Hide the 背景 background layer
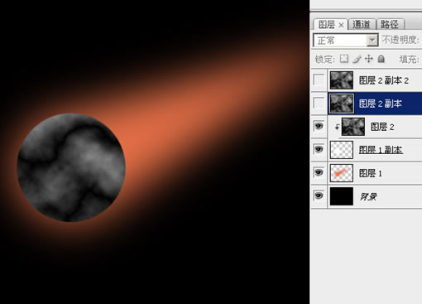Image resolution: width=422 pixels, height=304 pixels. 319,195
